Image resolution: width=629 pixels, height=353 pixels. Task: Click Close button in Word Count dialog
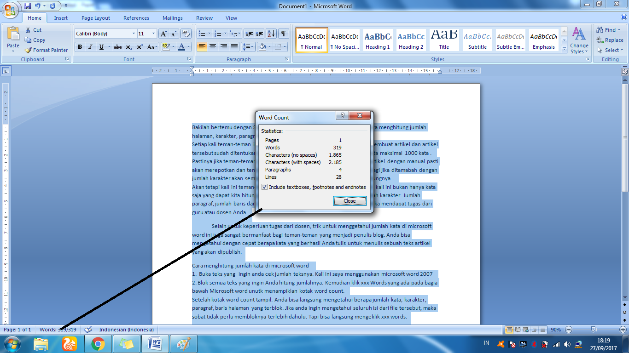(x=349, y=201)
